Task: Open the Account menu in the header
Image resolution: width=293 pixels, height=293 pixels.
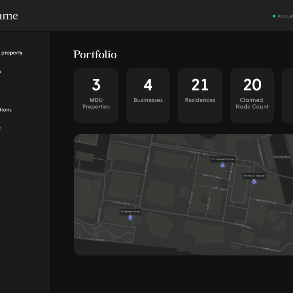Action: coord(285,16)
